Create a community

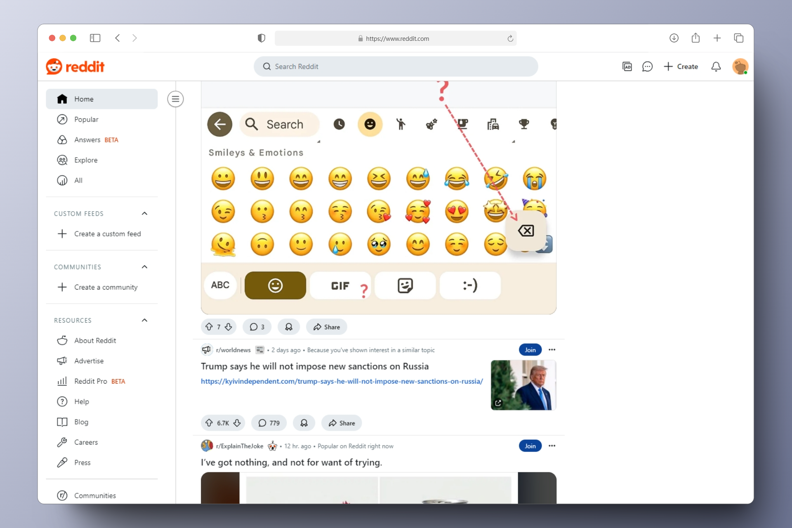pyautogui.click(x=102, y=287)
